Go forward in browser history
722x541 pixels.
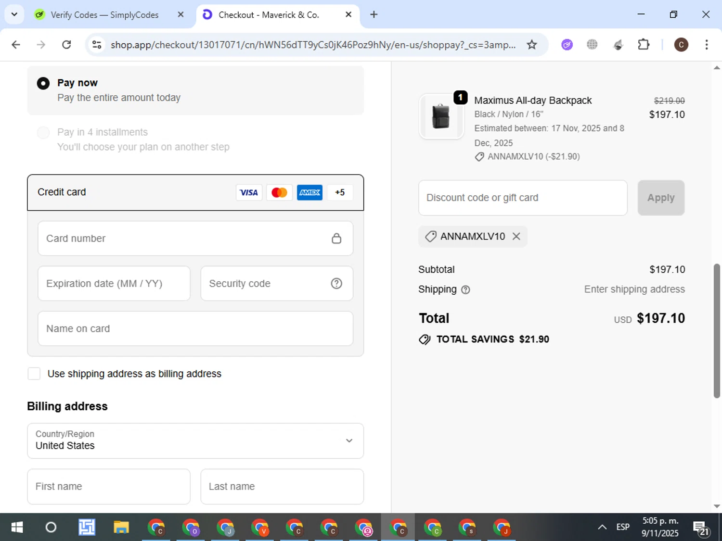pyautogui.click(x=41, y=45)
